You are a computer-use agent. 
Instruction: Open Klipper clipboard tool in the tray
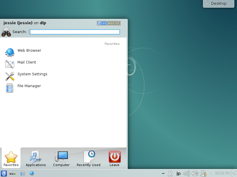170,173
